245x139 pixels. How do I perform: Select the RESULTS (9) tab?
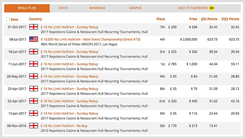pyautogui.click(x=27, y=8)
